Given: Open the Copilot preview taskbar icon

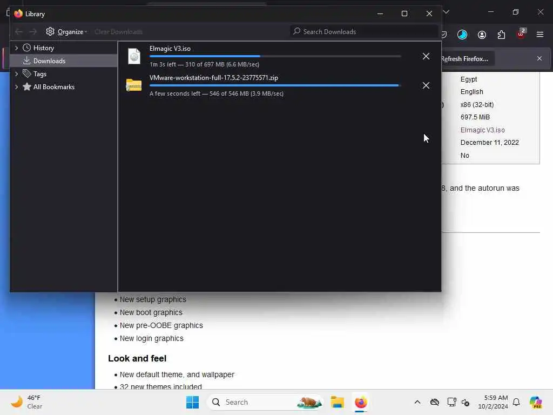Looking at the screenshot, I should click(536, 402).
